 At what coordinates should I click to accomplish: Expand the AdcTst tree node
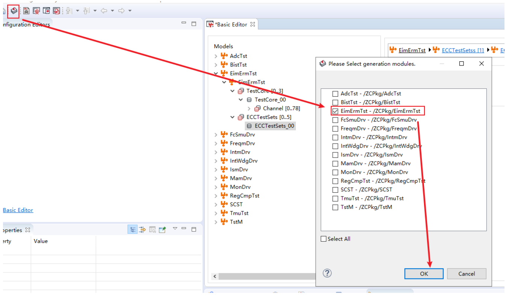216,56
